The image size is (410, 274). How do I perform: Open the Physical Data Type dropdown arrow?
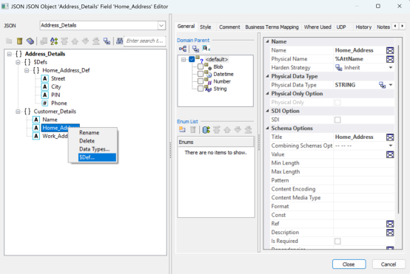coord(391,85)
